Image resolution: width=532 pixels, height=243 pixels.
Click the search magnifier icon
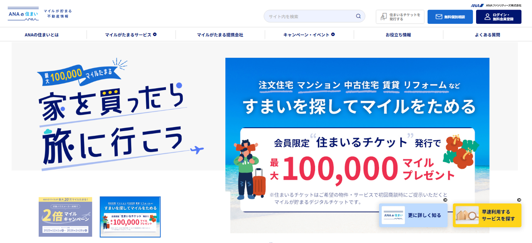[x=358, y=16]
